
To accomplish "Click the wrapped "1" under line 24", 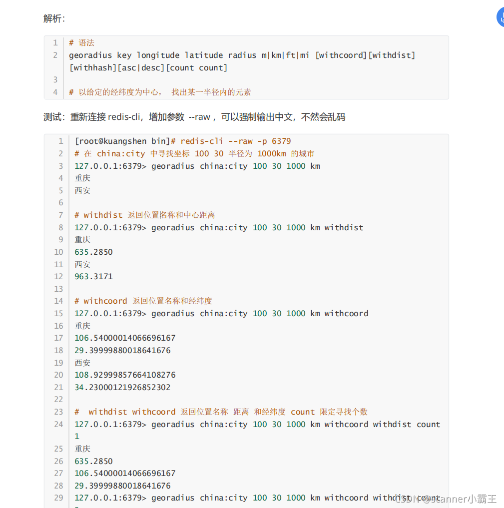I will tap(77, 437).
